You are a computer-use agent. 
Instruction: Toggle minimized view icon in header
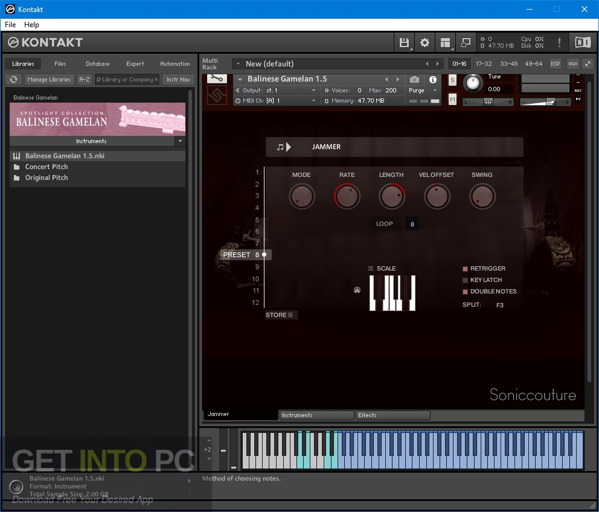(466, 42)
